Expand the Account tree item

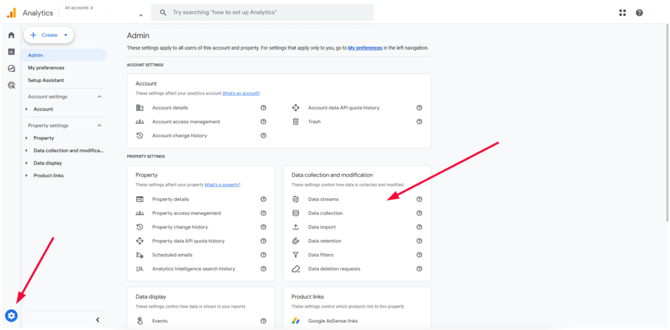[27, 109]
